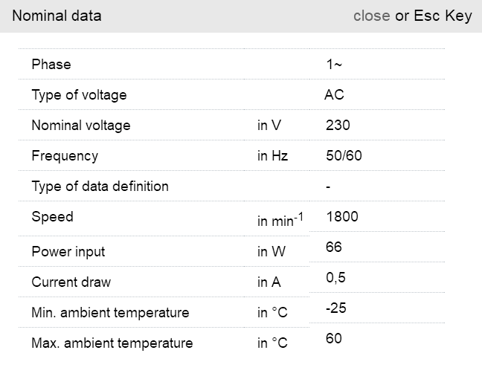Click the Current draw label
Viewport: 482px width, 379px height.
(71, 282)
